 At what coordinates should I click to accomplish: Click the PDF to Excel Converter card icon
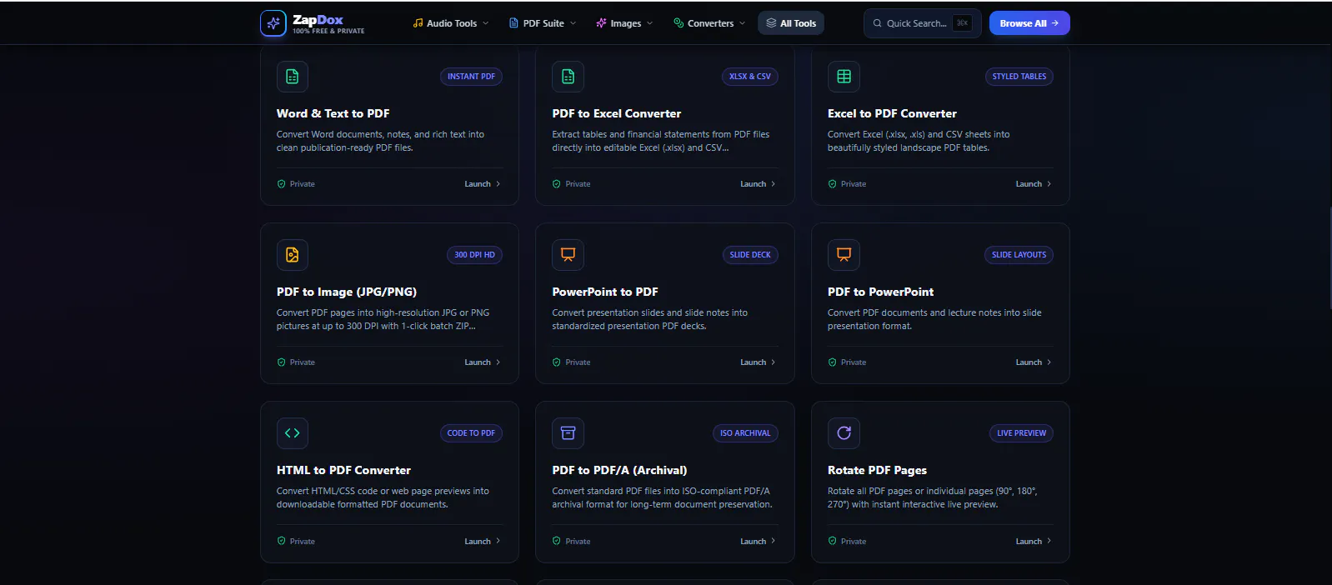coord(568,77)
